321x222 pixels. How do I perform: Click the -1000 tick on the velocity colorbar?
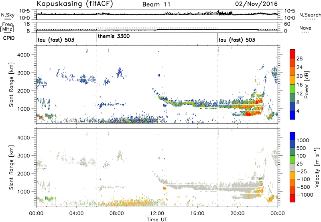pos(305,195)
